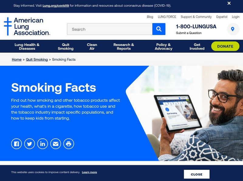Viewport: 243px width, 181px height.
Task: Open the Blog link
Action: 150,17
